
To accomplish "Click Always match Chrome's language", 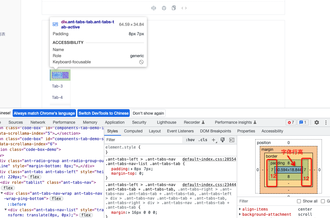I will (x=44, y=113).
